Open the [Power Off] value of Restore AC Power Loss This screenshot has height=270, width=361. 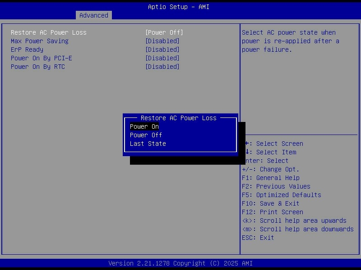[164, 32]
